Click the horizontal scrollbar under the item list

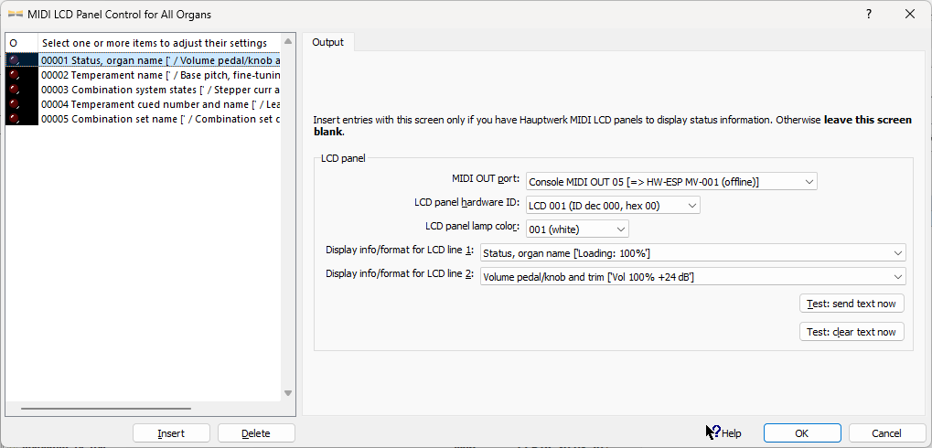[x=105, y=409]
